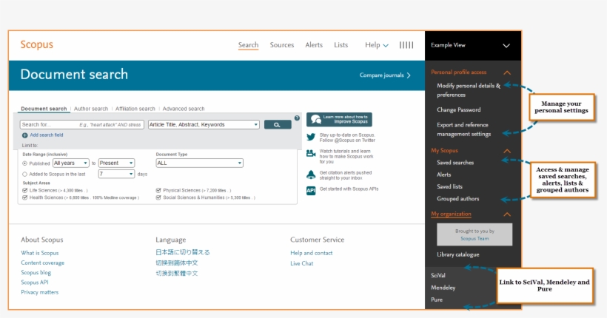Click the Scopus logo

(x=37, y=44)
